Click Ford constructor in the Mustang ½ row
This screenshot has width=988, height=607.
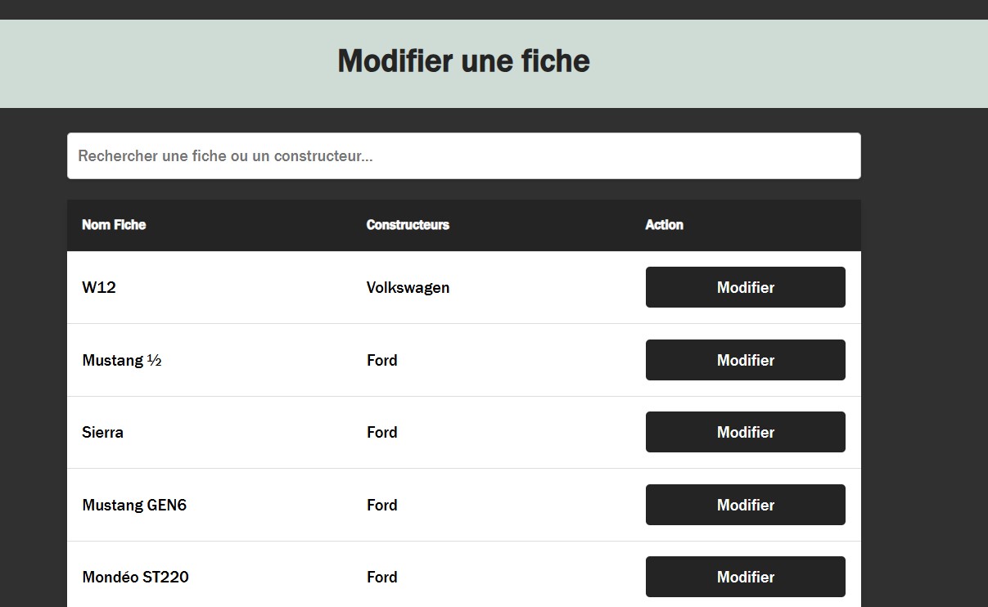pos(381,361)
